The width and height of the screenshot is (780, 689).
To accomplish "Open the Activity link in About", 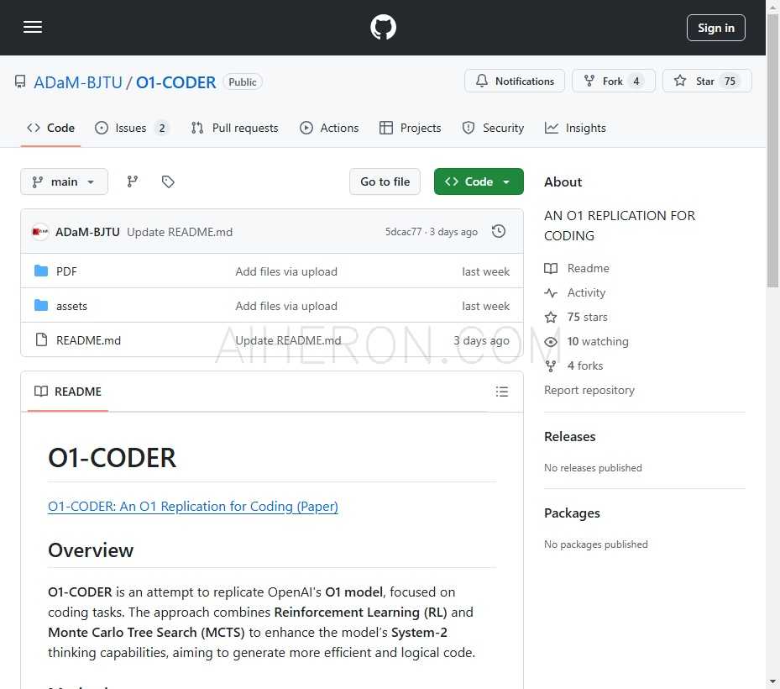I will 586,292.
